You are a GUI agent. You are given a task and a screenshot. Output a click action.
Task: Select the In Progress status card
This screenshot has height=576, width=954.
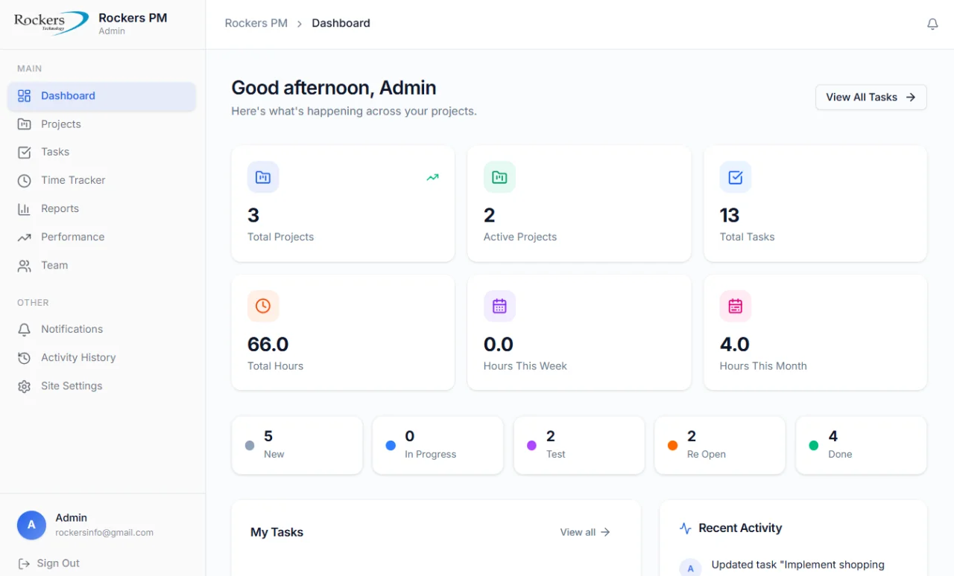(x=437, y=445)
